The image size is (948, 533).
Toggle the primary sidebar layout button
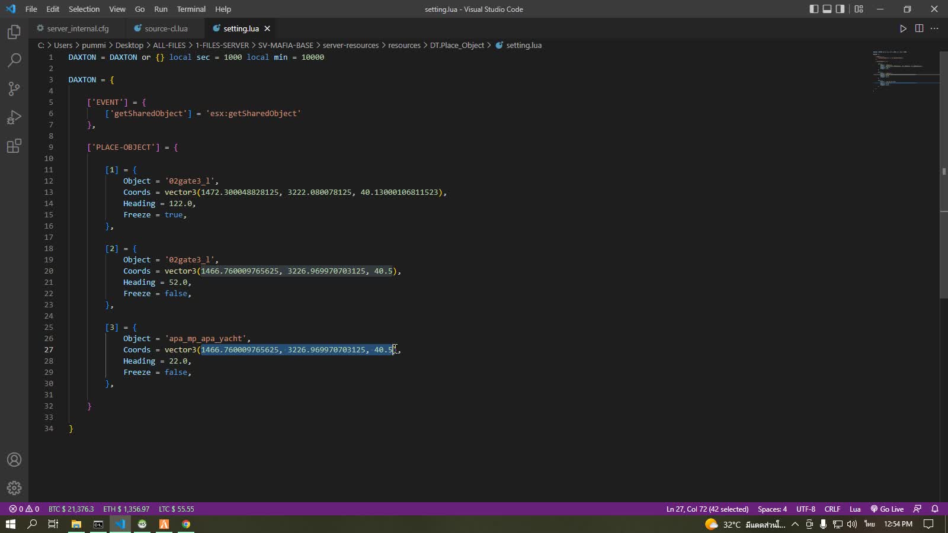814,9
